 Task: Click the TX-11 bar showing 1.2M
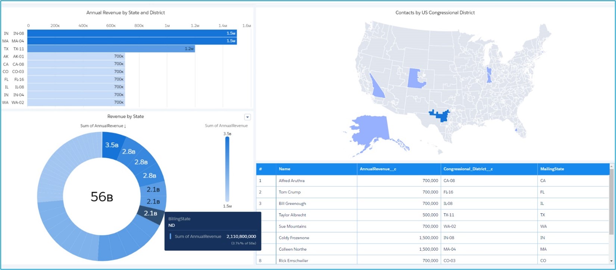pos(111,49)
